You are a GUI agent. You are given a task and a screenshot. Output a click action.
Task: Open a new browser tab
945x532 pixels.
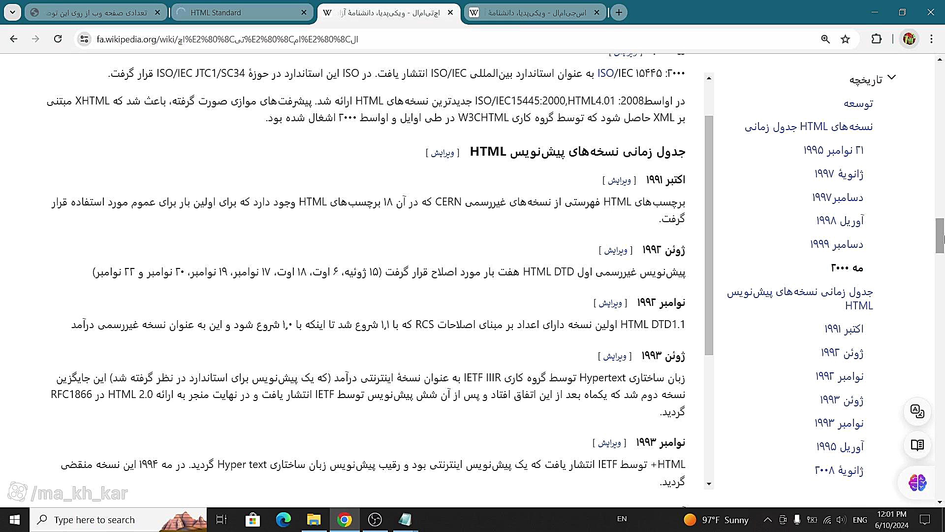tap(619, 12)
